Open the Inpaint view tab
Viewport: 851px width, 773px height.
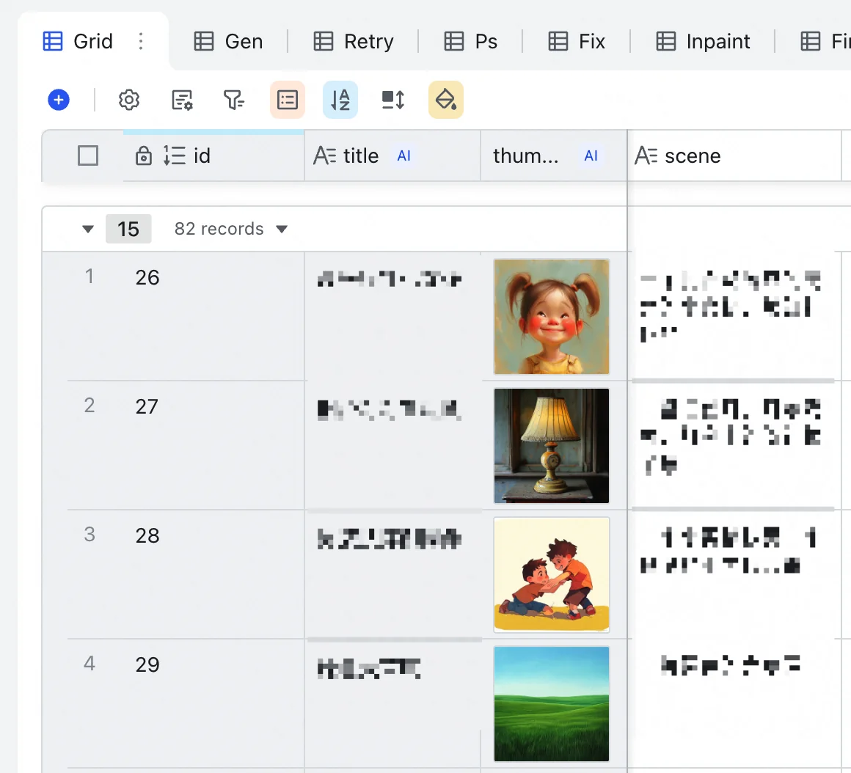[x=703, y=41]
